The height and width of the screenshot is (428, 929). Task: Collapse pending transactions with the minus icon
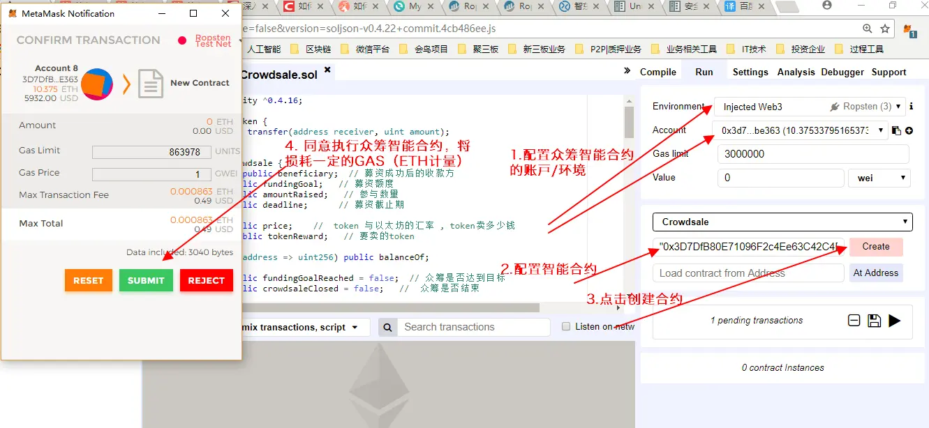pos(854,321)
